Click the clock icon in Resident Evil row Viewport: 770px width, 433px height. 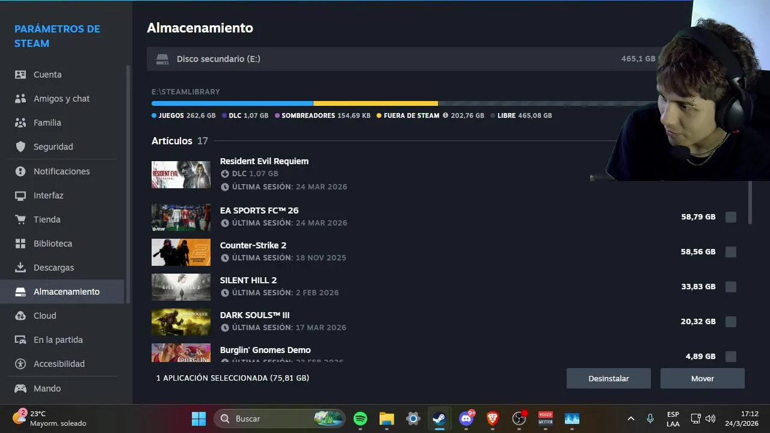[x=225, y=187]
